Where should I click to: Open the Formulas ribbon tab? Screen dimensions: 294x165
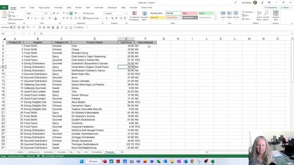pos(58,7)
